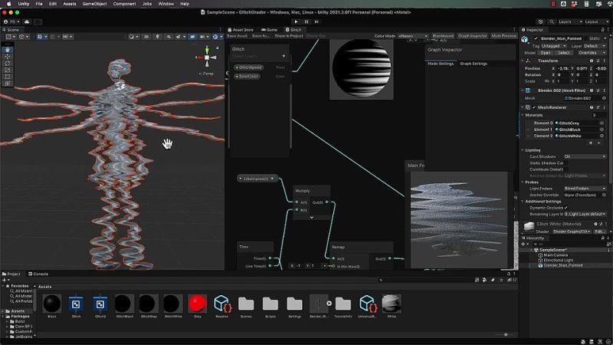Click the Multiply node header
613x345 pixels.
[312, 190]
